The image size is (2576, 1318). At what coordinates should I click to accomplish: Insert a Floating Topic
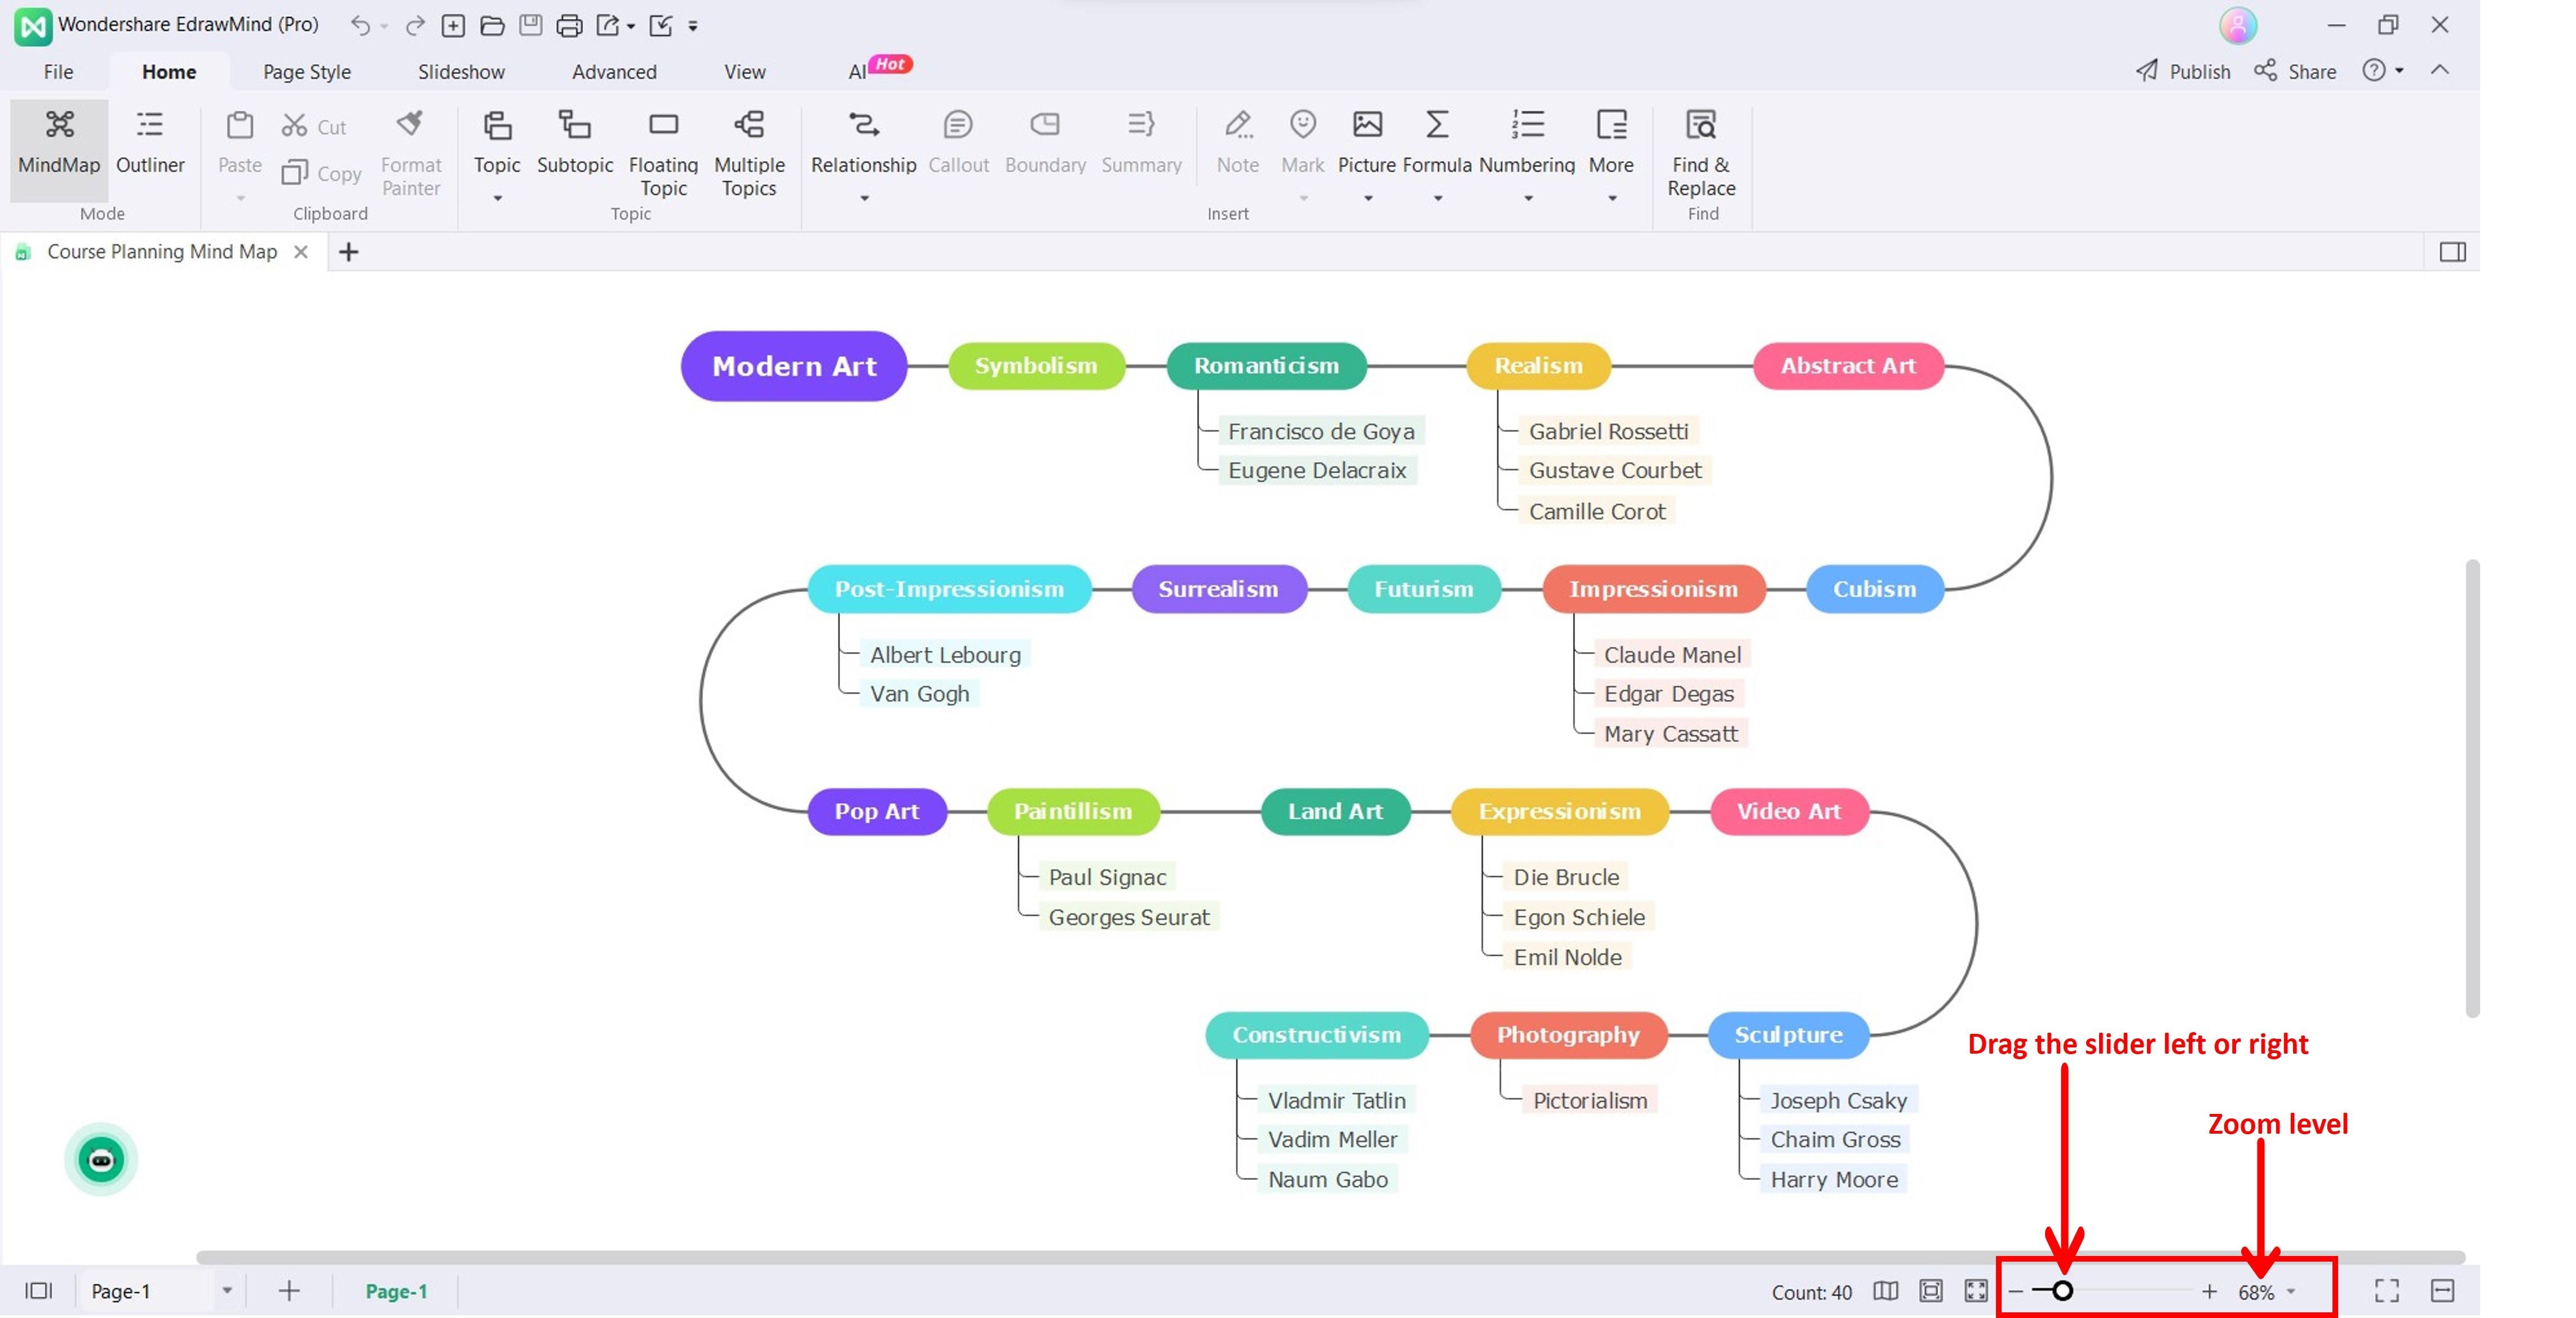tap(663, 125)
